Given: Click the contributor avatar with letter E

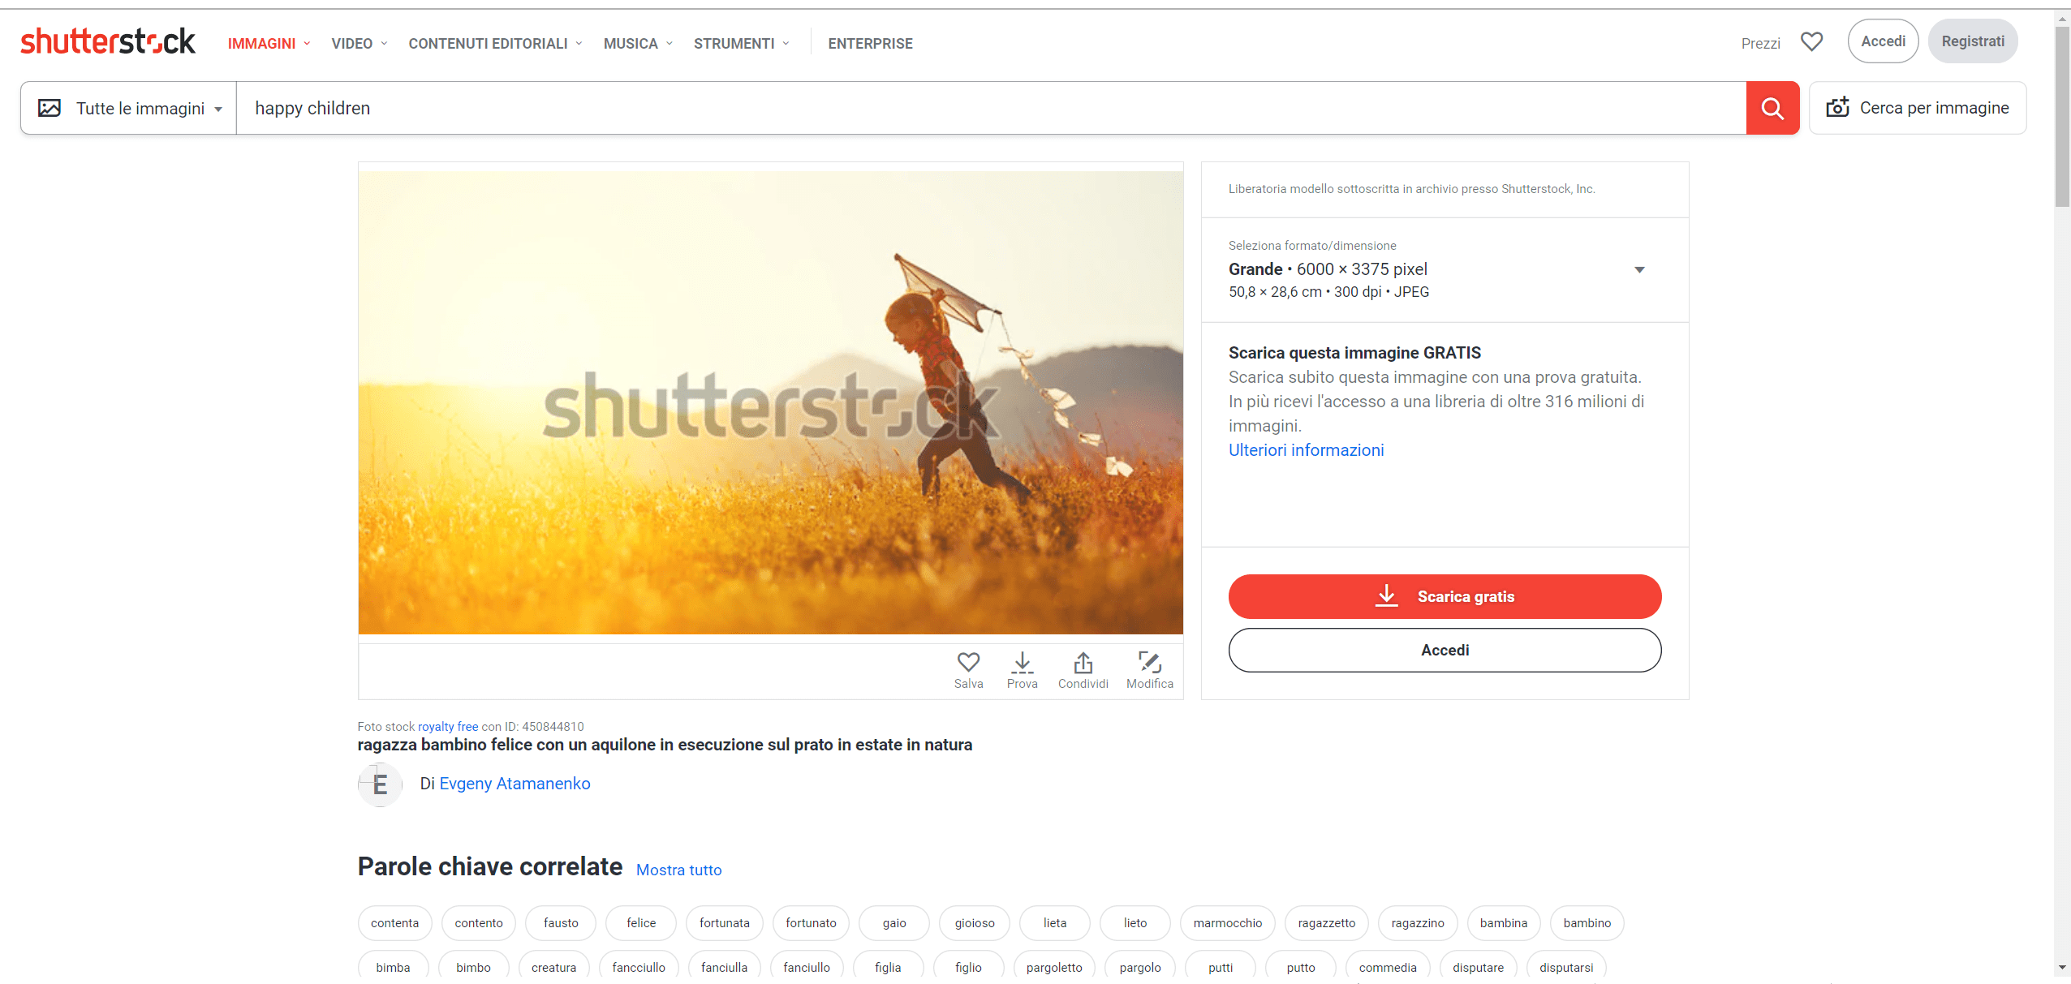Looking at the screenshot, I should click(x=380, y=784).
